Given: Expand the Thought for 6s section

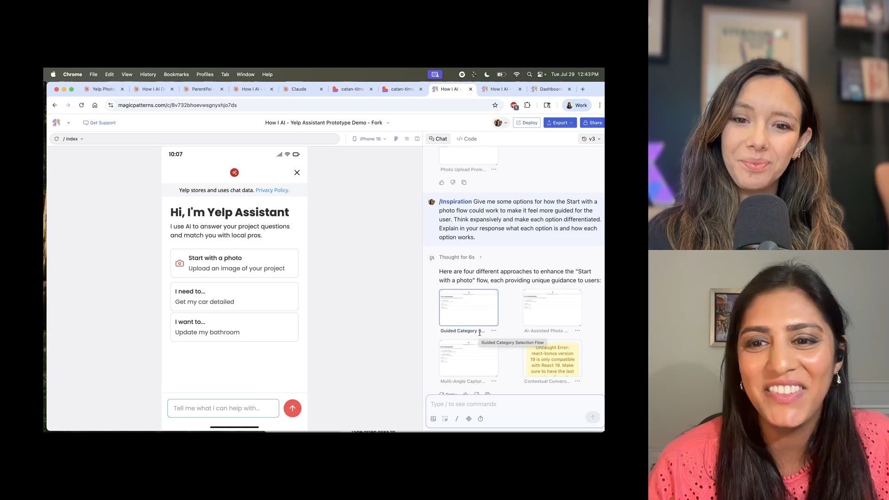Looking at the screenshot, I should pyautogui.click(x=461, y=257).
